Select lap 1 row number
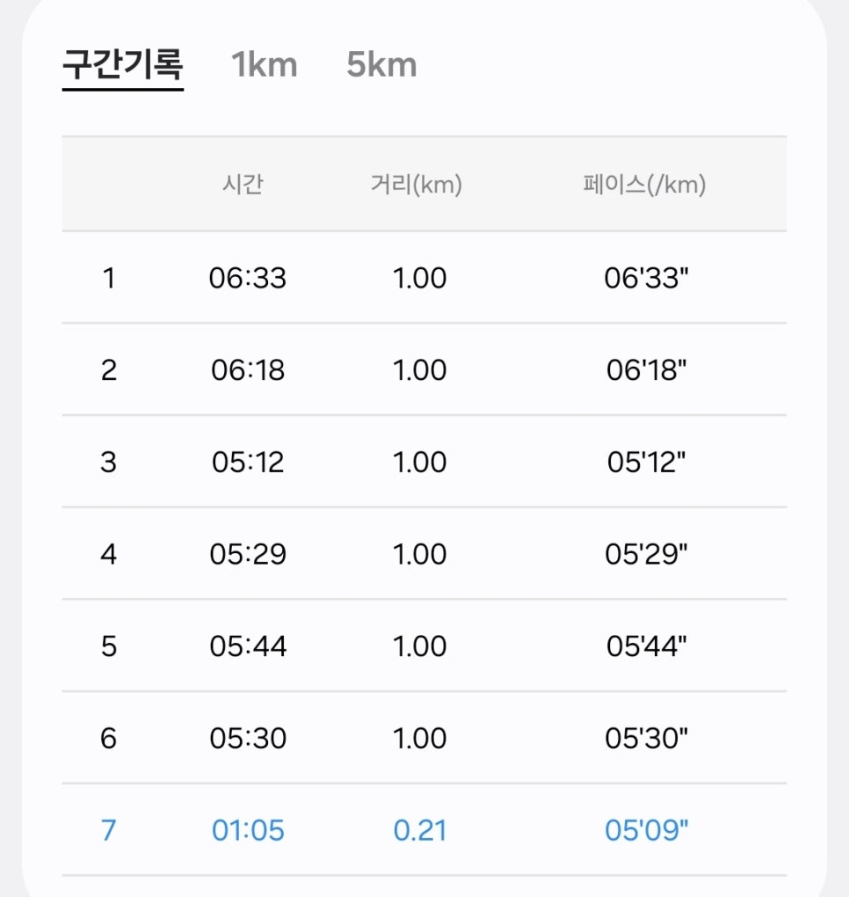 [x=109, y=278]
